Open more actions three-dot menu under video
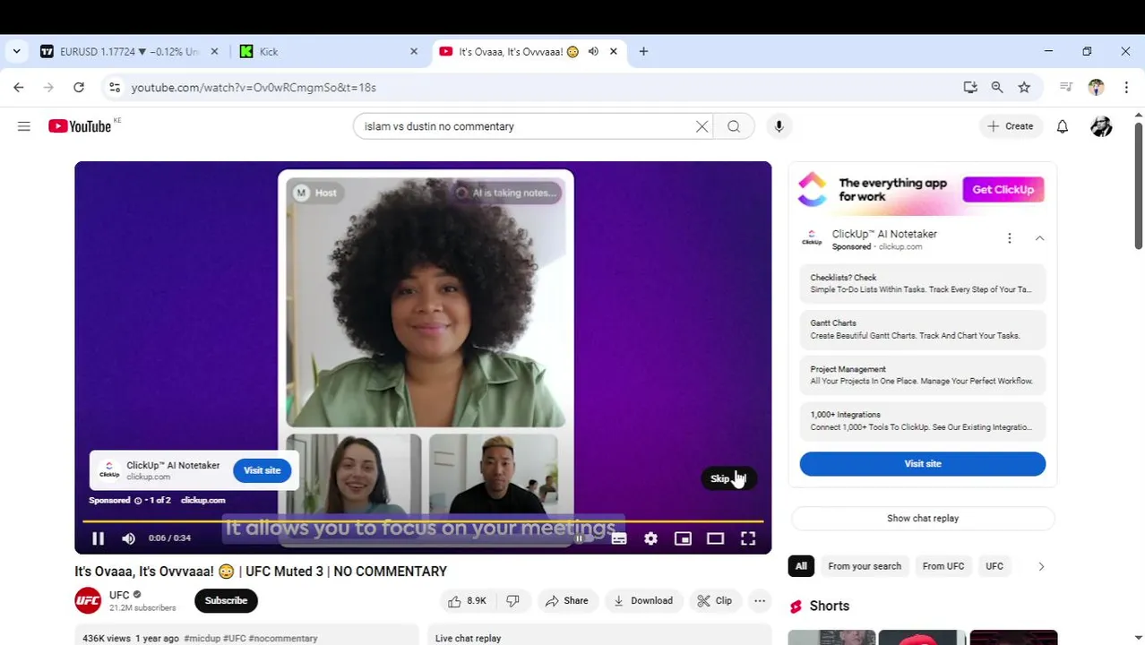 pyautogui.click(x=760, y=601)
